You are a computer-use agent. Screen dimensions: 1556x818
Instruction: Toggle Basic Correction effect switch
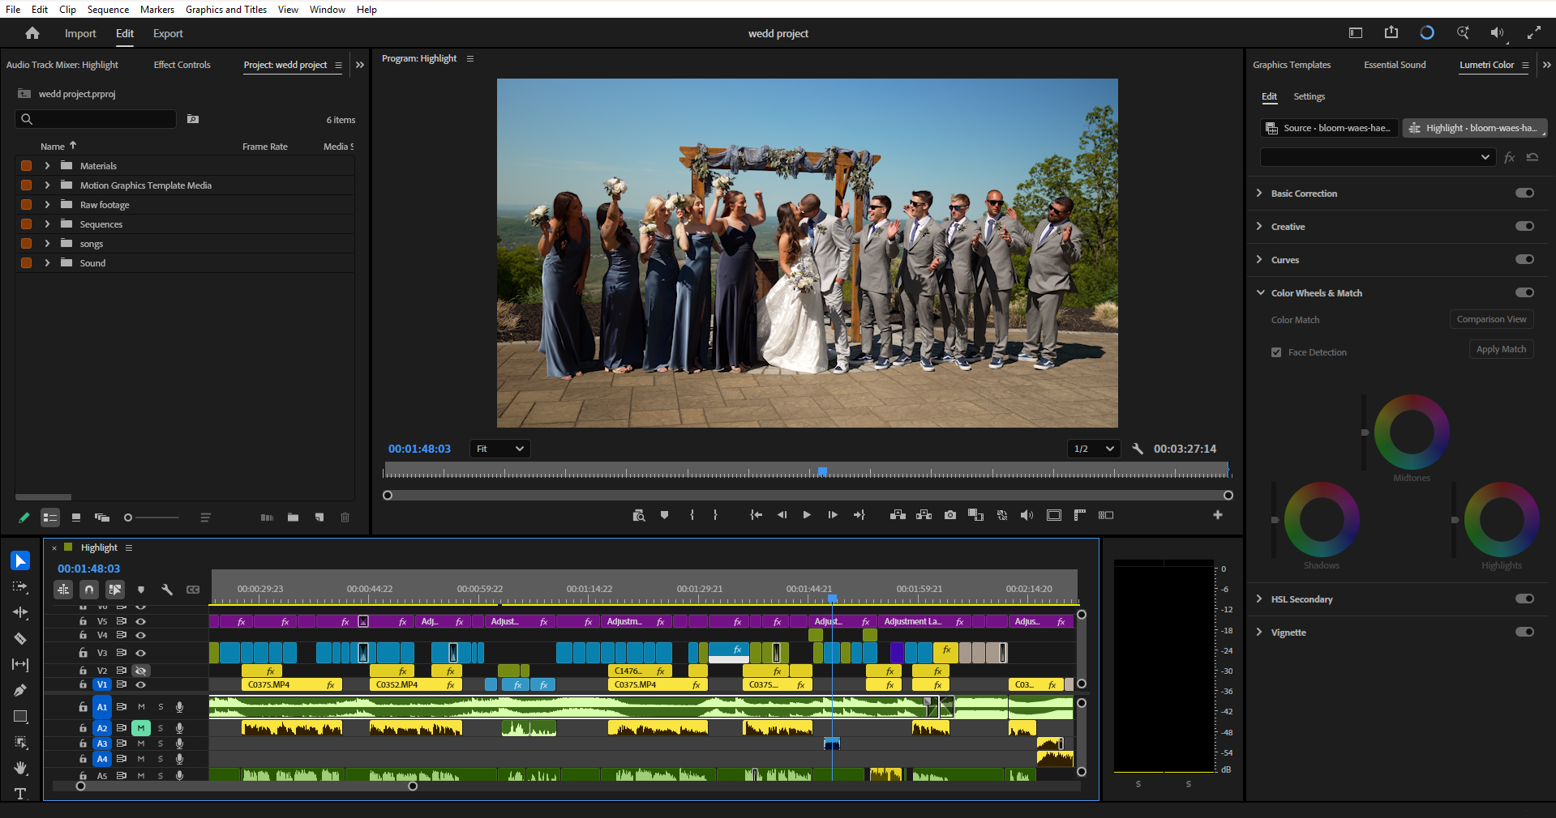(1524, 193)
